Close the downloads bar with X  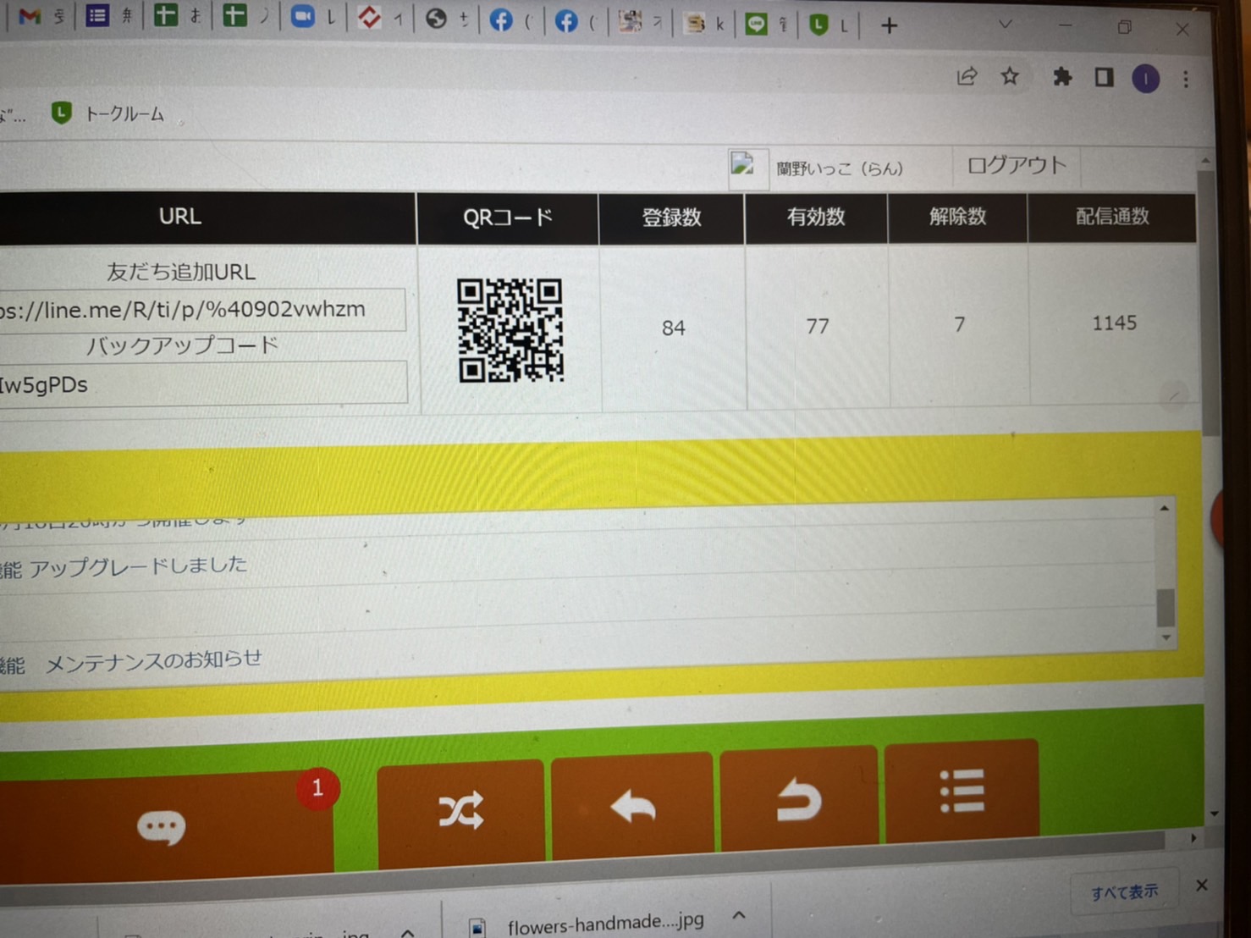(1201, 886)
